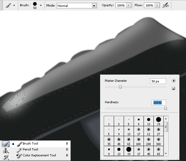Image resolution: width=186 pixels, height=161 pixels.
Task: Select the soft round 300 brush
Action: [x=159, y=141]
